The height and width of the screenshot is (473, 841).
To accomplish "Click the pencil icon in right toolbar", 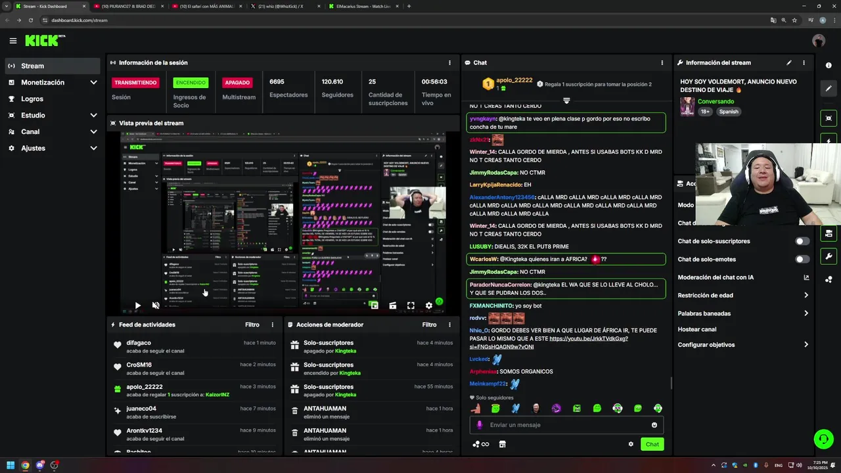I will tap(829, 89).
